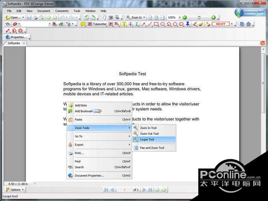Image resolution: width=268 pixels, height=201 pixels.
Task: Open the File menu
Action: [x=9, y=11]
